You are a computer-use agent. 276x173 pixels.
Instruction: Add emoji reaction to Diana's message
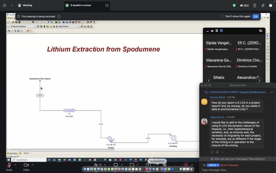point(217,152)
